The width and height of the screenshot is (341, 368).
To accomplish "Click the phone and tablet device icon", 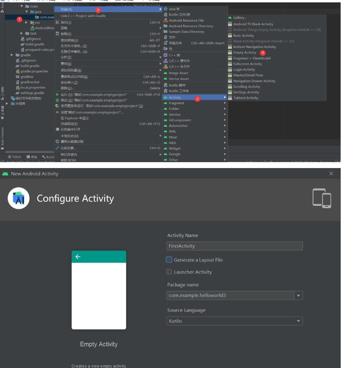I will coord(322,198).
